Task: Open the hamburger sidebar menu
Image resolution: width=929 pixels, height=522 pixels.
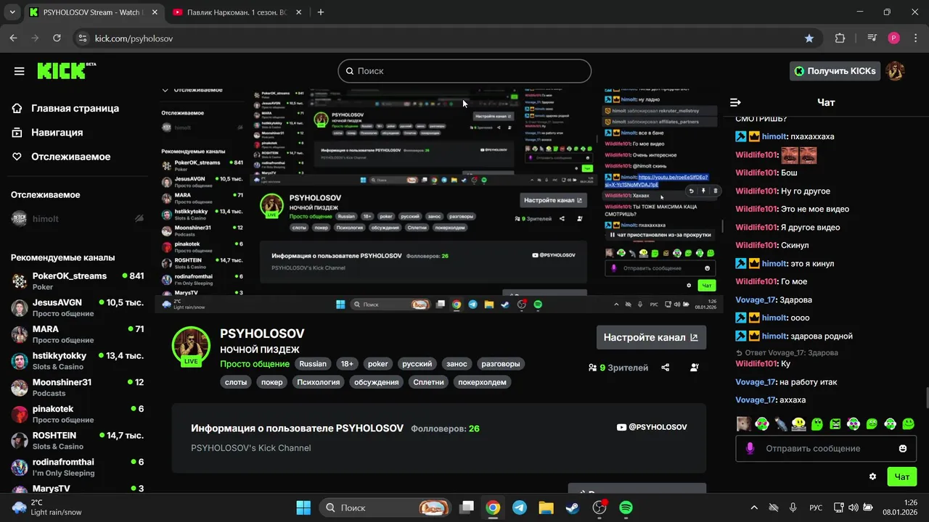Action: point(20,71)
